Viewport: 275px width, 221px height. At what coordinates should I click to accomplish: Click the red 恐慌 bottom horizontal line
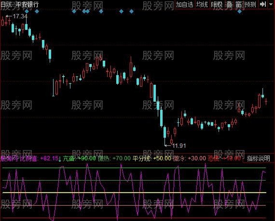click(x=134, y=218)
